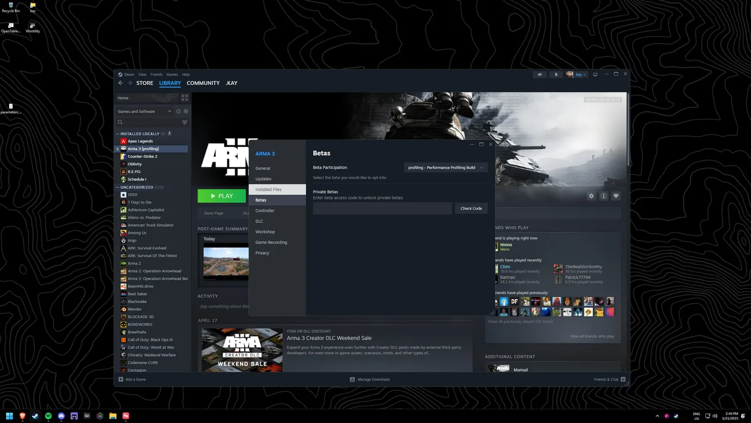Click Show all previously played link
Viewport: 751px width, 423px height.
pyautogui.click(x=520, y=322)
